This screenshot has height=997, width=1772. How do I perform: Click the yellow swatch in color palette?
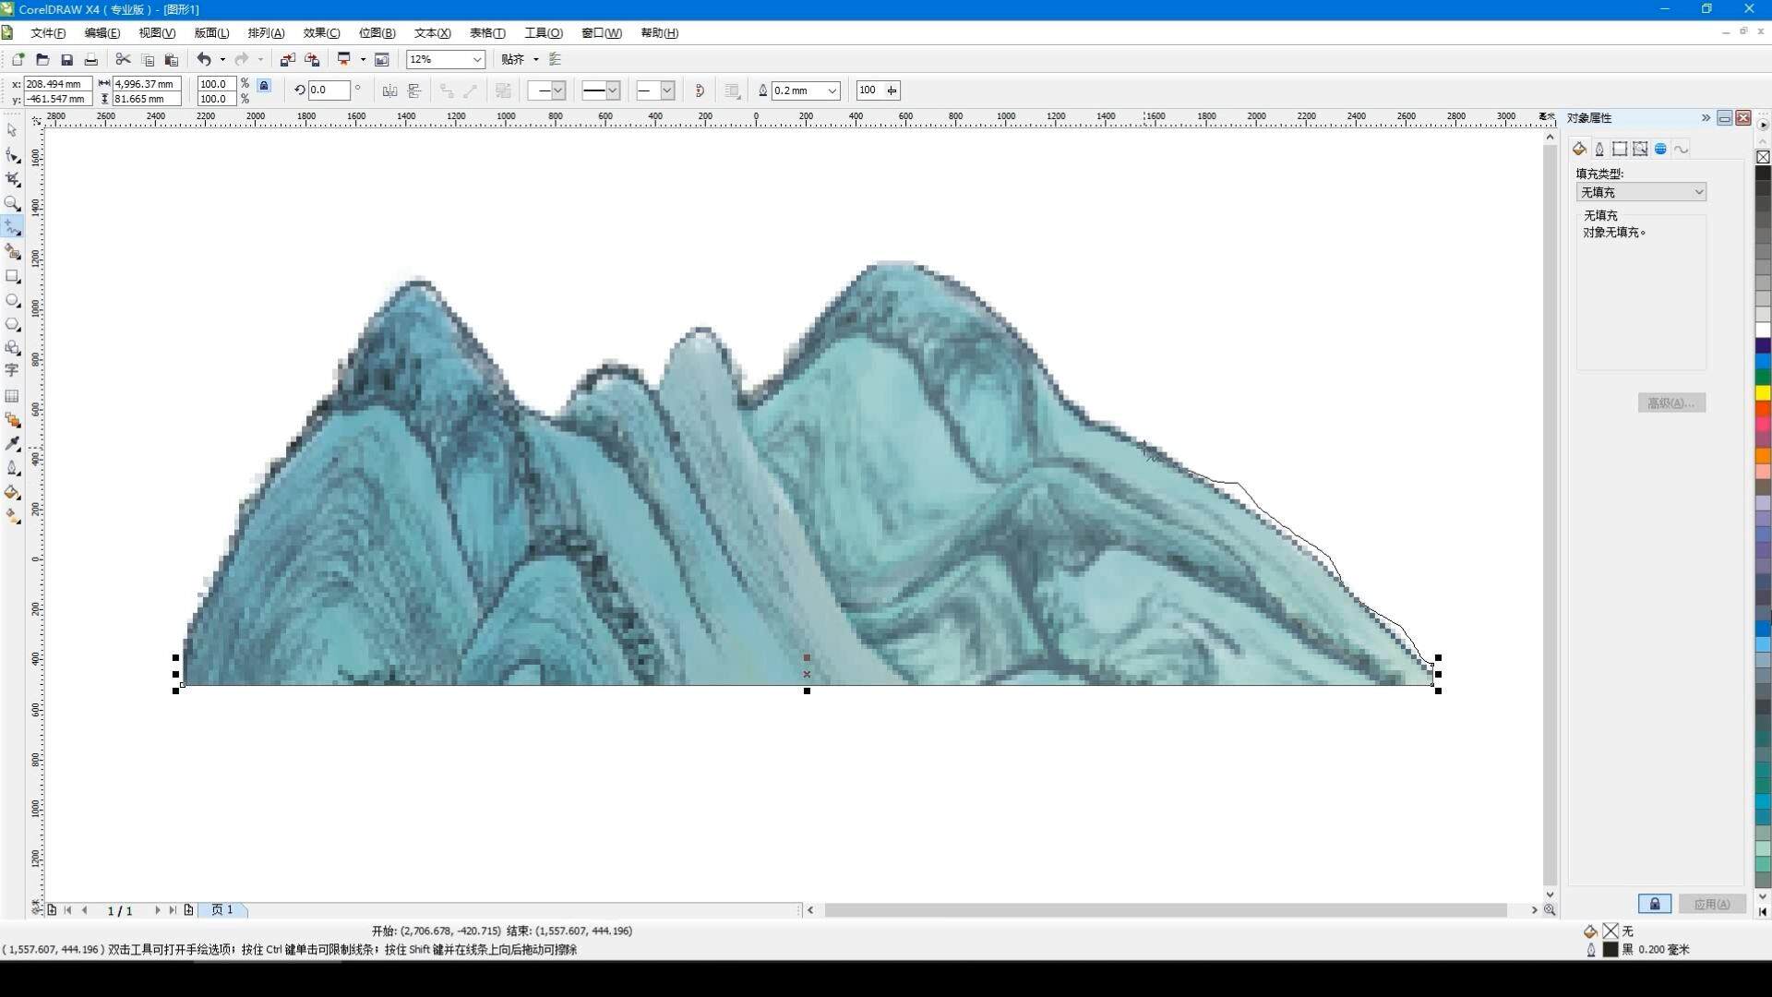tap(1762, 393)
